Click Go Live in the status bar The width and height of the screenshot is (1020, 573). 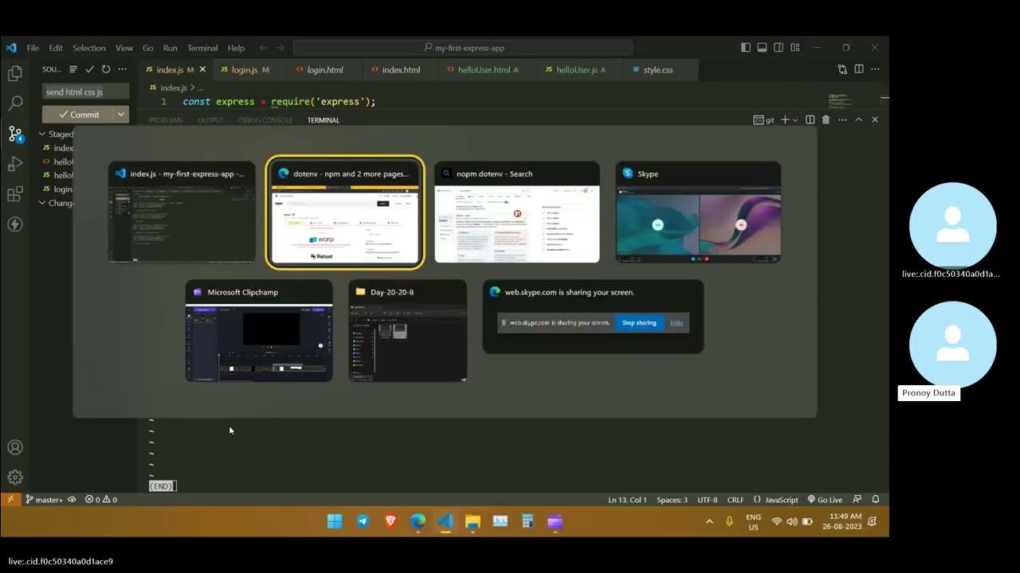pos(825,499)
